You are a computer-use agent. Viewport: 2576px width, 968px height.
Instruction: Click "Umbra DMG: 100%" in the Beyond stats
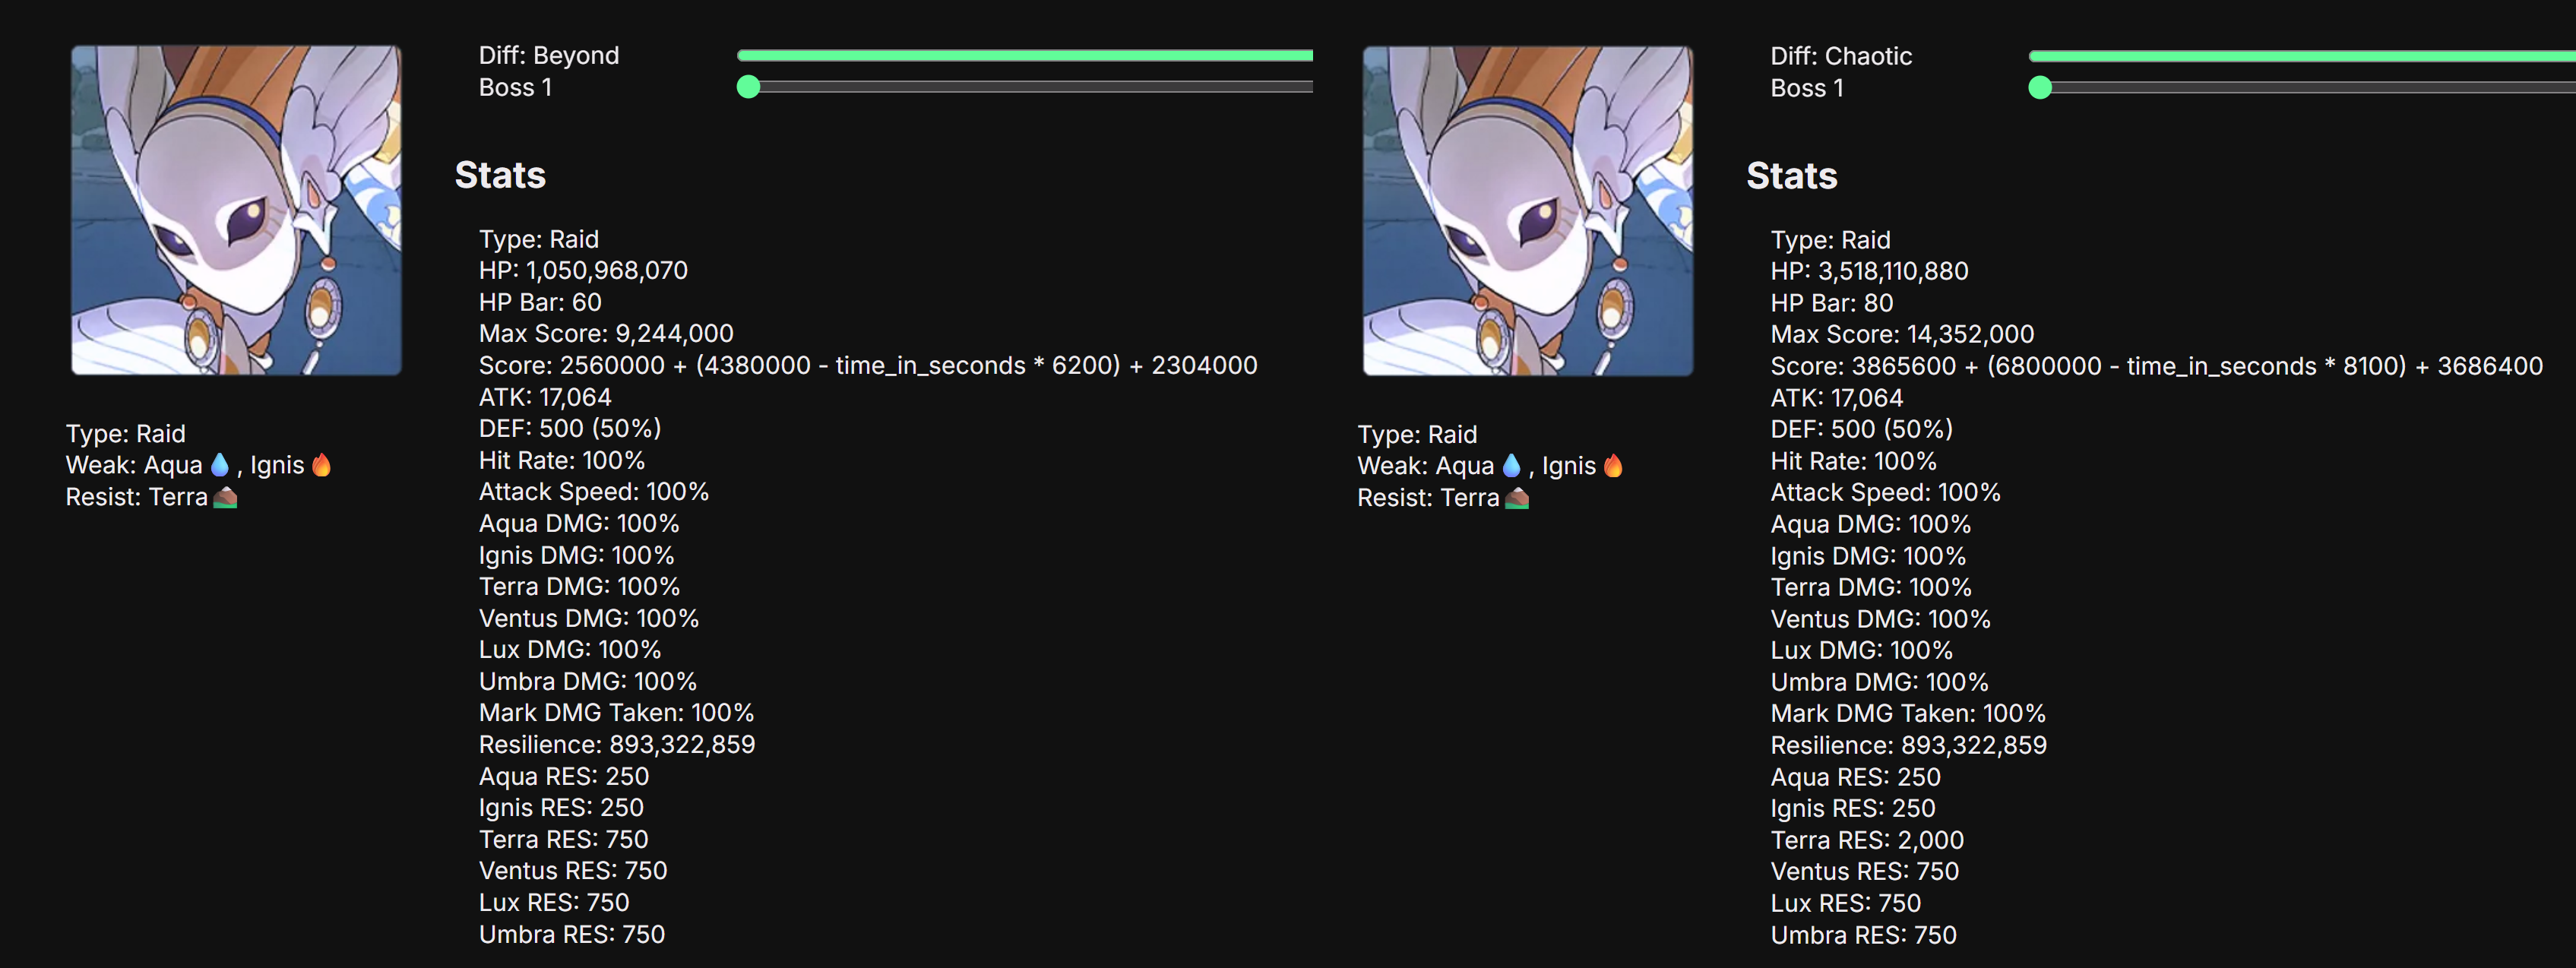point(588,681)
